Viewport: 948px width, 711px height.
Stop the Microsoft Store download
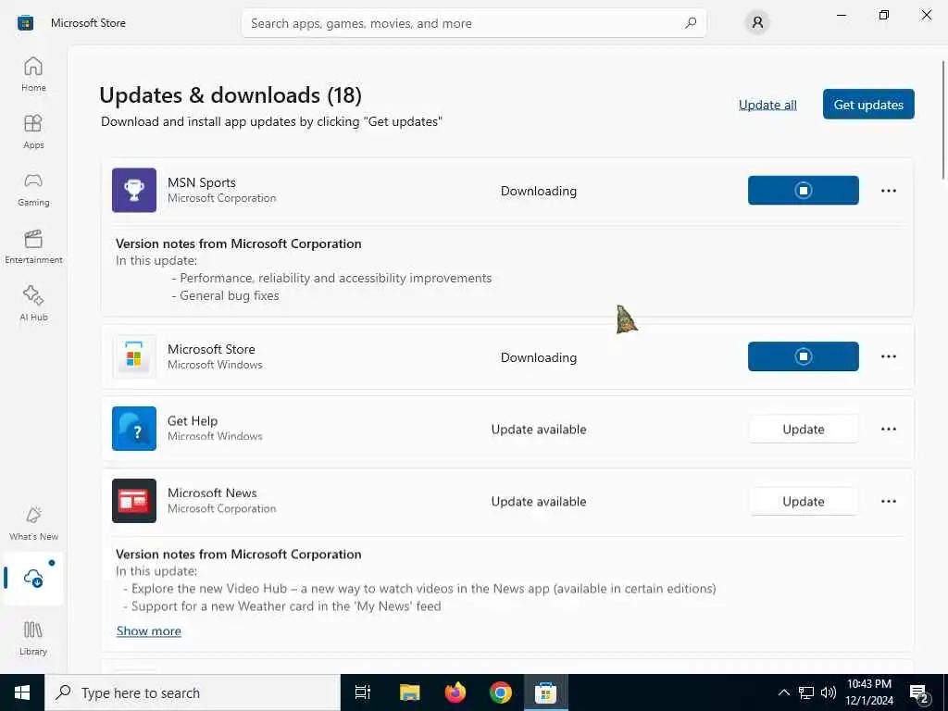pyautogui.click(x=803, y=356)
